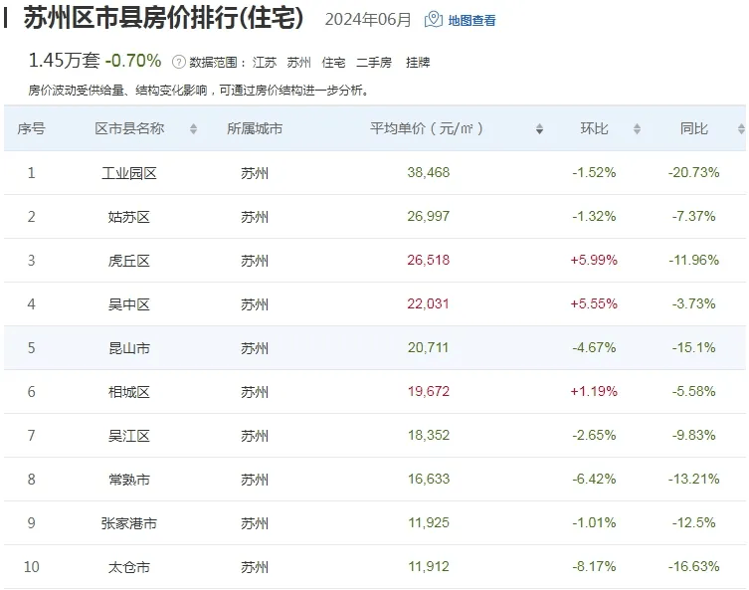Click the 住宅 data range tag
This screenshot has height=590, width=749.
332,62
